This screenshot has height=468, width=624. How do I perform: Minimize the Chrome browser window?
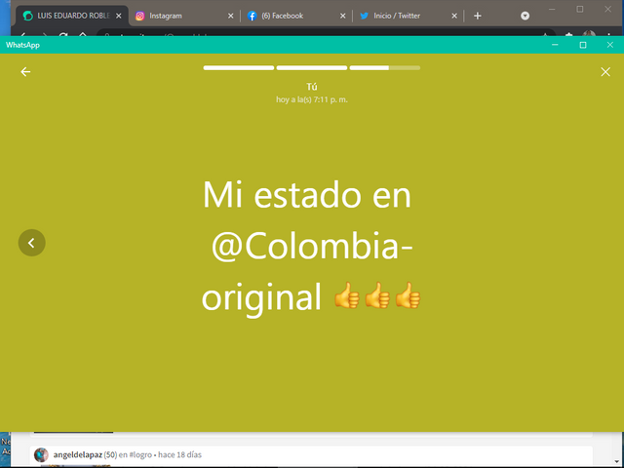552,9
